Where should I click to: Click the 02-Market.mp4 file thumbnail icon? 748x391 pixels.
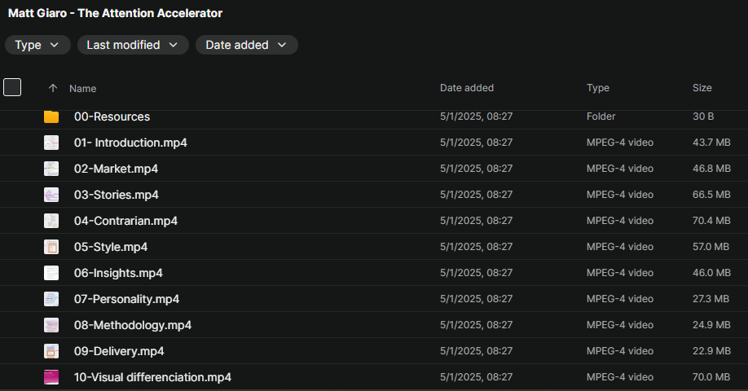click(51, 169)
